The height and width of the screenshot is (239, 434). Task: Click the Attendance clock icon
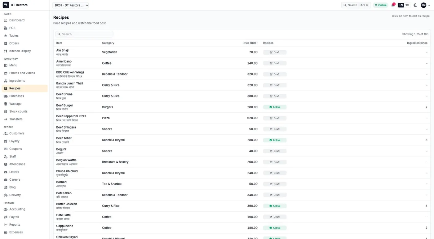(6, 164)
